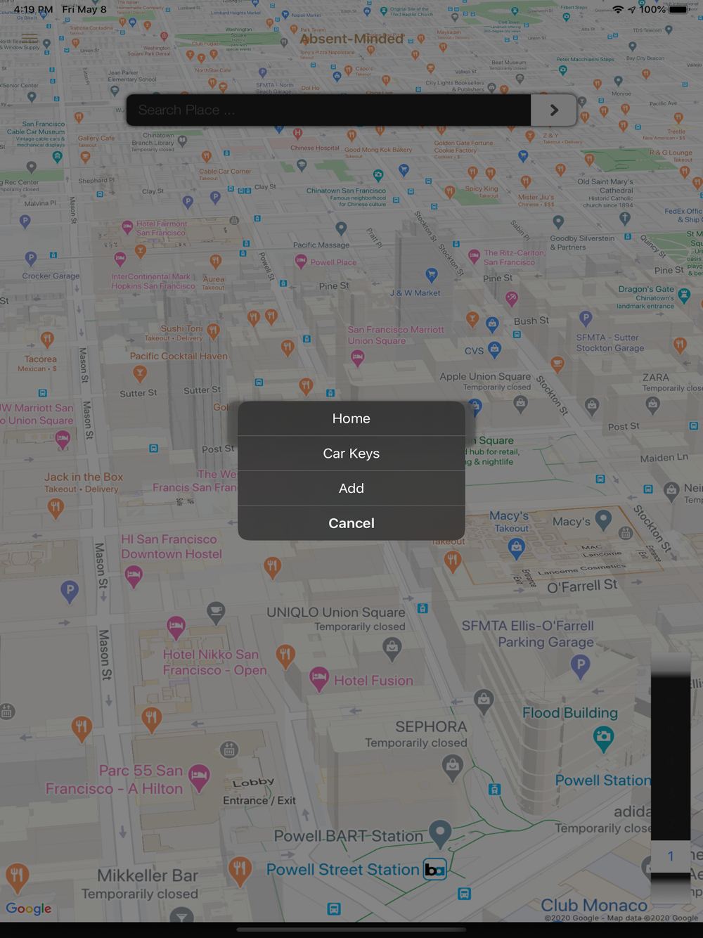Tap the UNIQLO Union Square shopping pin

[392, 648]
